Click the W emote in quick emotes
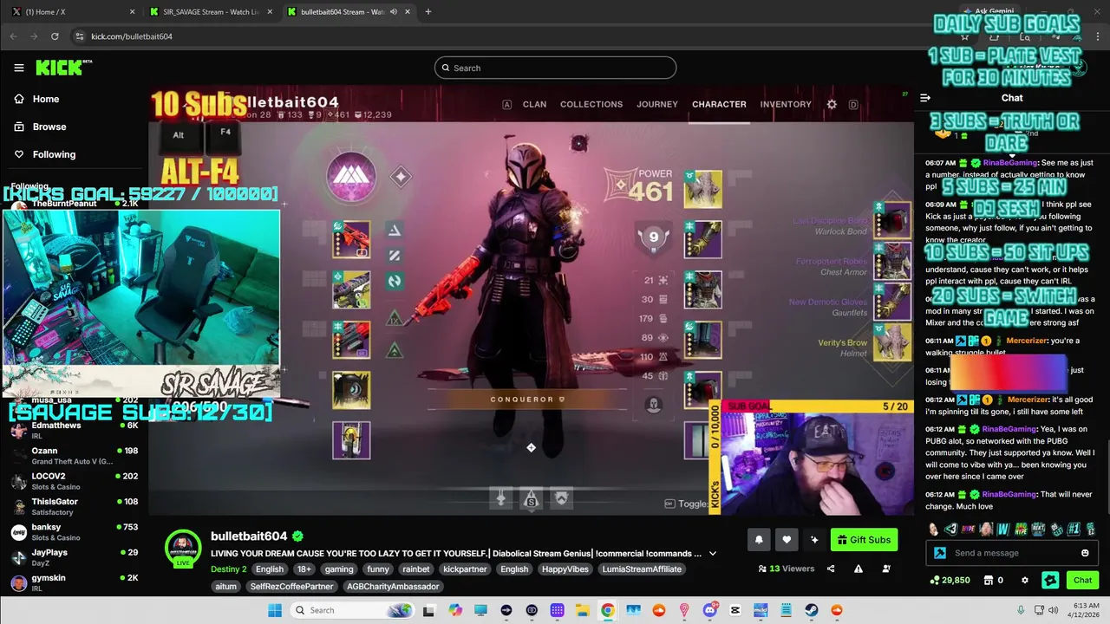 pyautogui.click(x=1003, y=529)
